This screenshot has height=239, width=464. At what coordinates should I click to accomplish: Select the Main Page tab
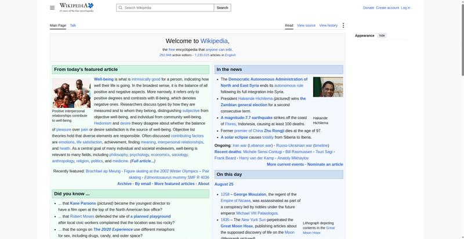pyautogui.click(x=58, y=26)
